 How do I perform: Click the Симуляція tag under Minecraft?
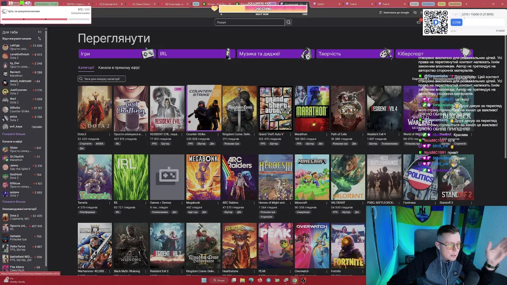[x=303, y=212]
